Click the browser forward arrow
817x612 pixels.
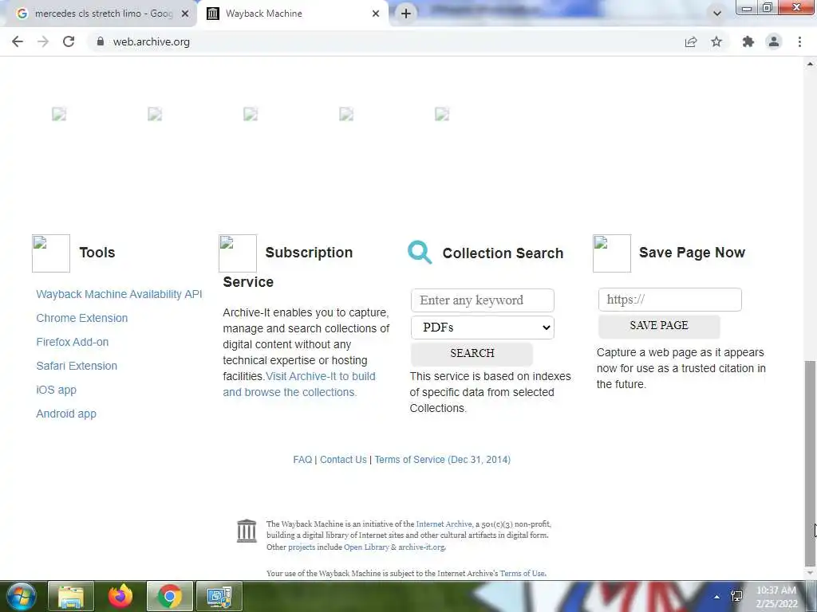43,41
